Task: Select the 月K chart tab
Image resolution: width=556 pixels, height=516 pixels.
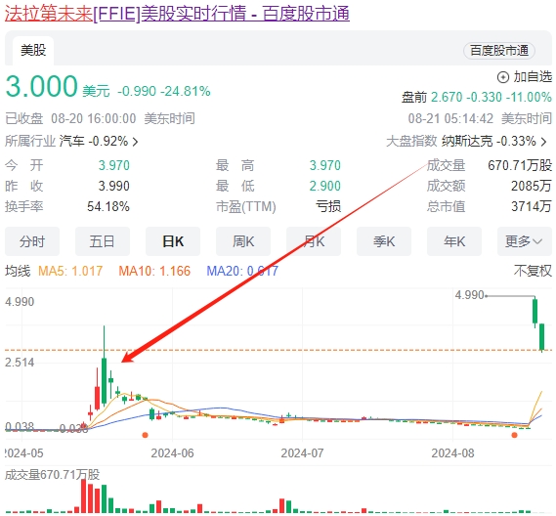Action: point(314,241)
